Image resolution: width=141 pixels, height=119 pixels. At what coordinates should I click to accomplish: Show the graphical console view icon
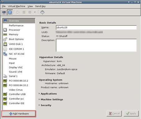4,12
